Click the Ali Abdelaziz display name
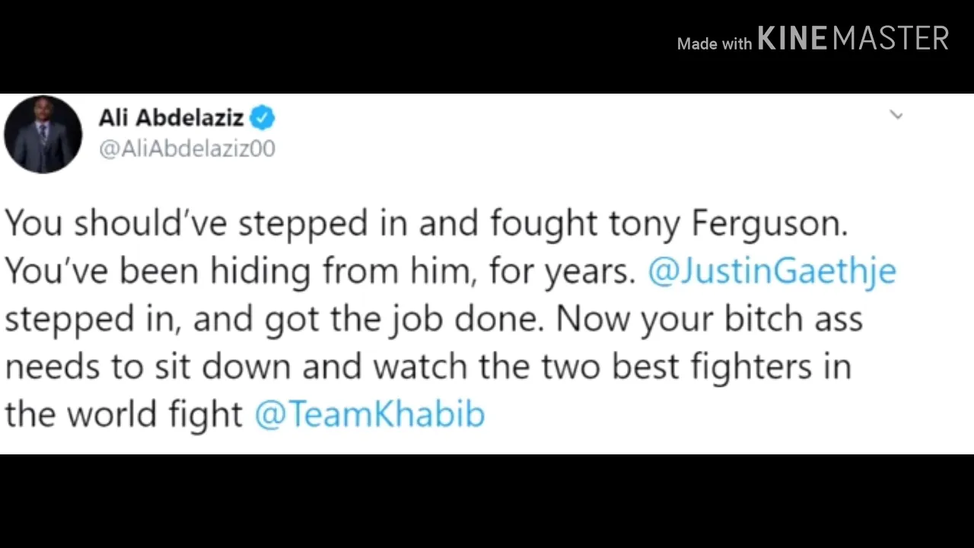This screenshot has width=974, height=548. pyautogui.click(x=171, y=118)
